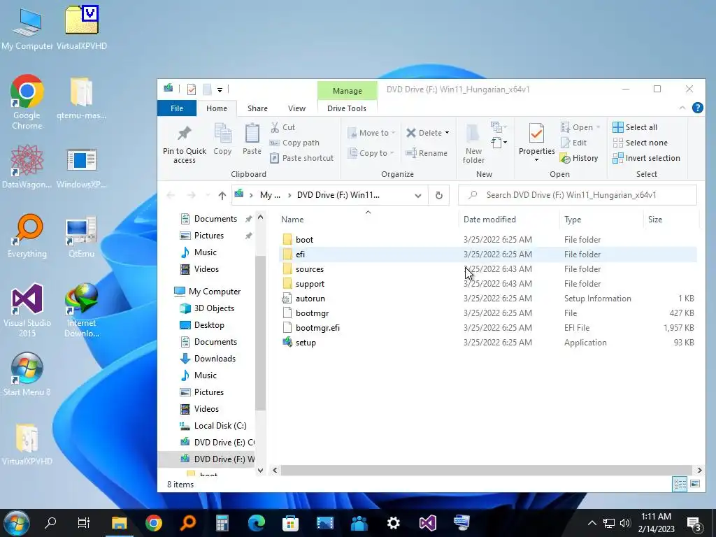Open Microsoft Edge from the taskbar
This screenshot has height=537, width=716.
257,523
